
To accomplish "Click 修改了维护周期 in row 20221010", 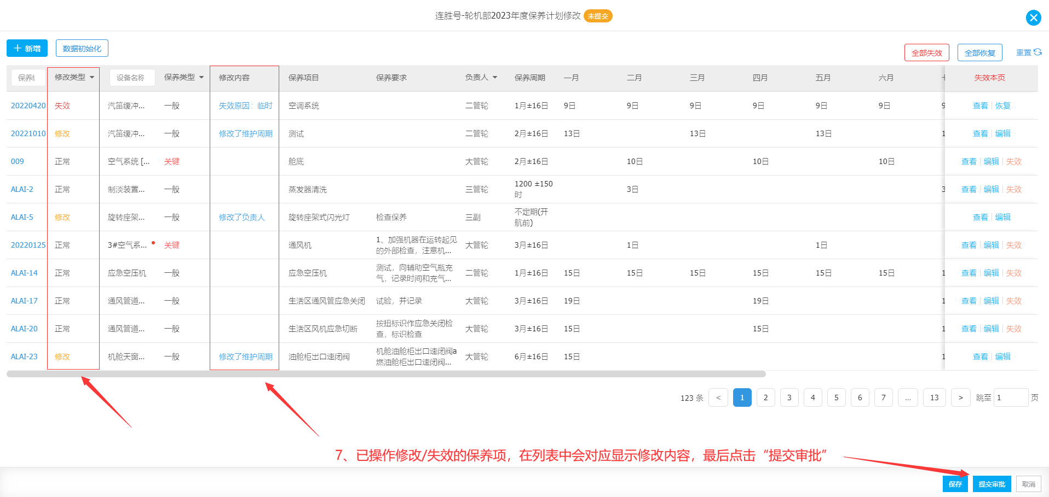I will pos(245,133).
